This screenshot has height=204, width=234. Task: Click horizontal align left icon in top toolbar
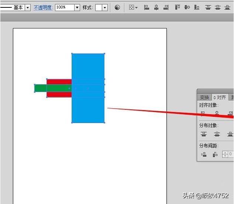point(147,7)
